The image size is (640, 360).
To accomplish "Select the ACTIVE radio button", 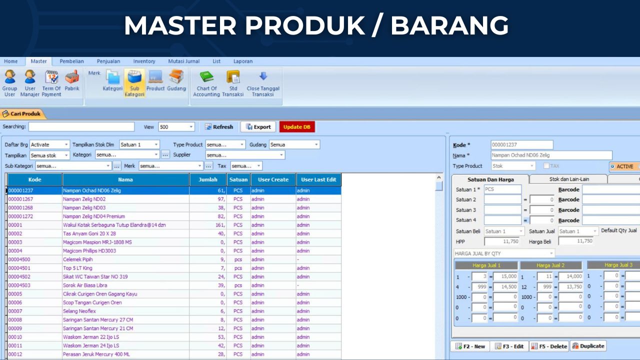I will click(x=612, y=166).
